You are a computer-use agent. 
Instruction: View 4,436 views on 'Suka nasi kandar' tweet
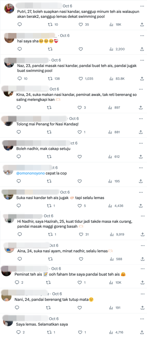point(116,206)
